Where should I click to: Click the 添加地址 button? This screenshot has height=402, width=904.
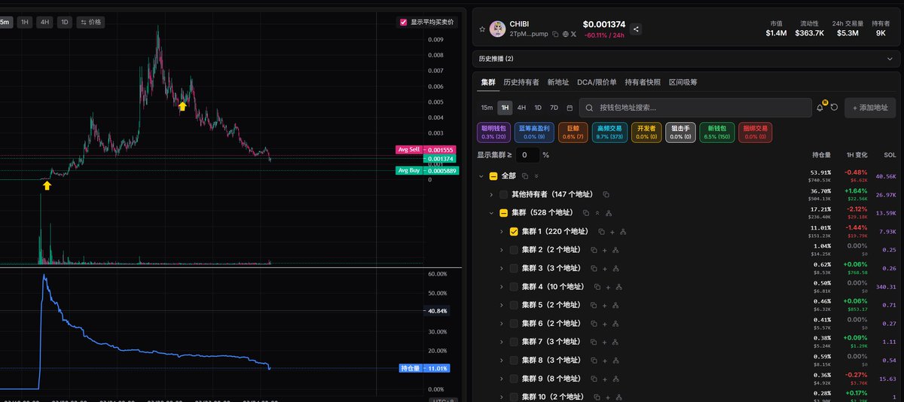(x=870, y=108)
